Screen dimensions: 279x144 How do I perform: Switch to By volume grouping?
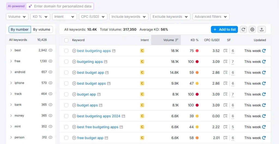[42, 29]
